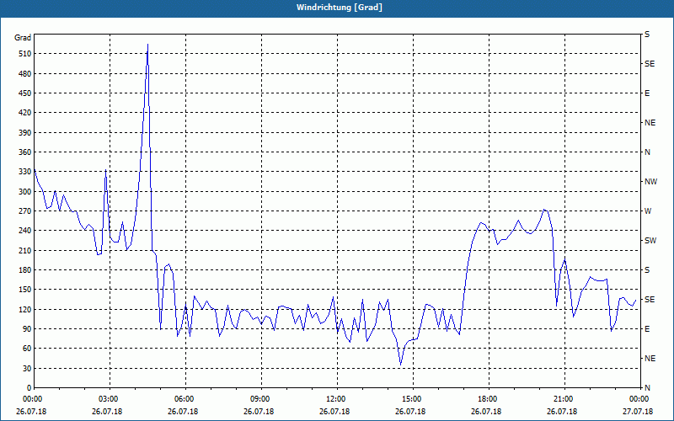The image size is (674, 421).
Task: Select the '30' left axis value
Action: point(27,369)
